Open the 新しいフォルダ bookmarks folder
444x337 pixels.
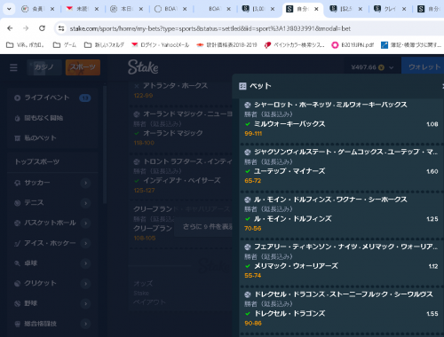point(104,45)
